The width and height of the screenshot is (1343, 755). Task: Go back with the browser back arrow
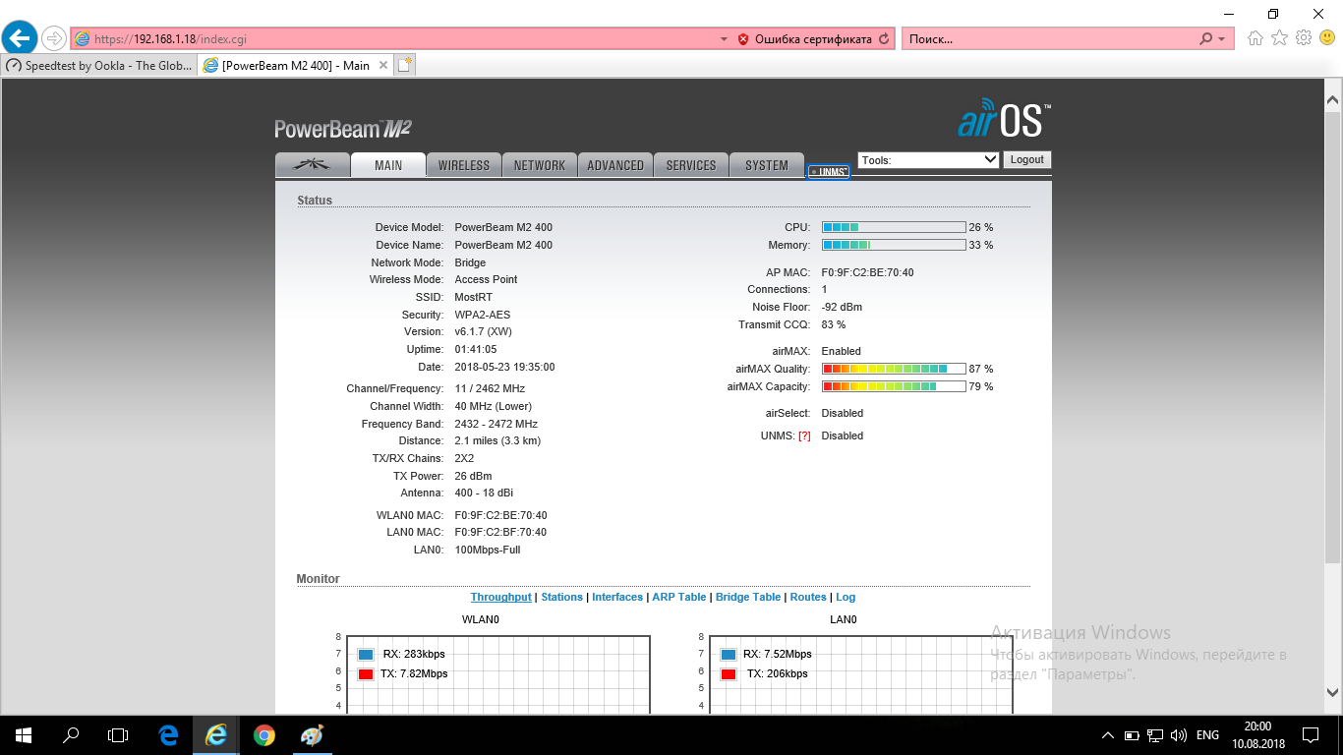(20, 38)
